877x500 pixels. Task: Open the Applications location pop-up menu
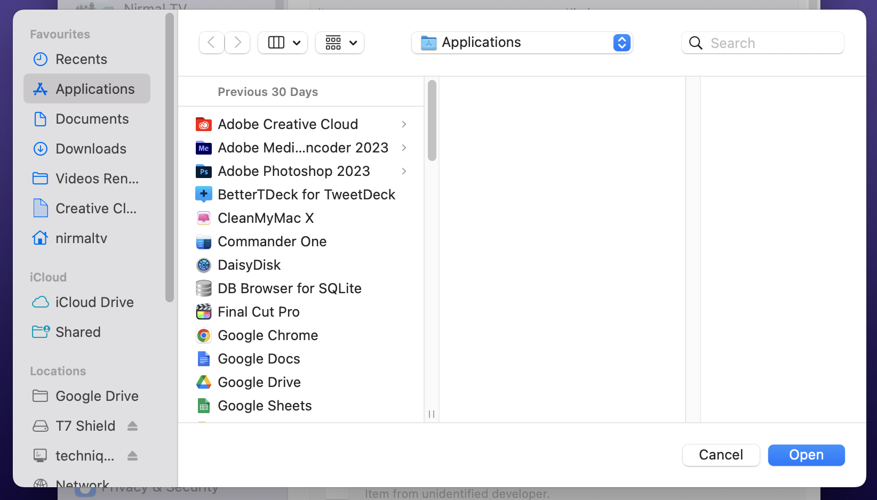click(522, 43)
